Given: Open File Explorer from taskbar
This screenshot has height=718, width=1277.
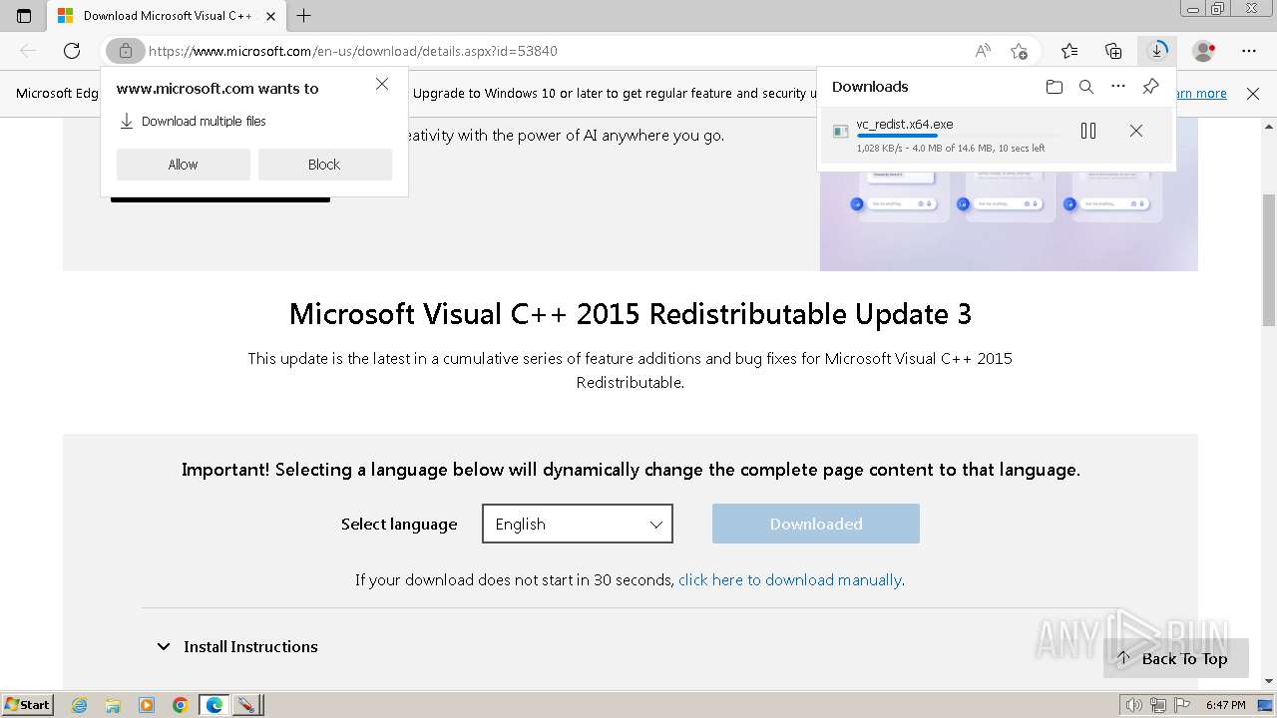Looking at the screenshot, I should [x=113, y=705].
